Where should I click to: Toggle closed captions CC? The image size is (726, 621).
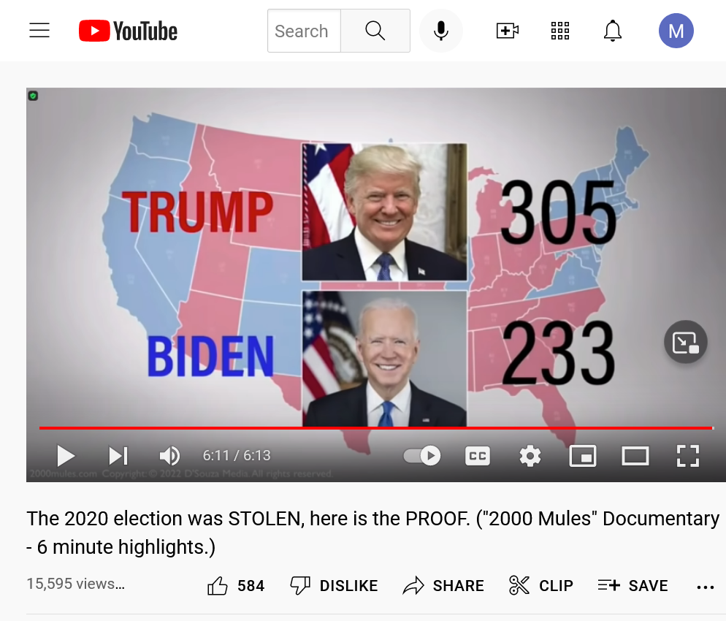click(478, 456)
